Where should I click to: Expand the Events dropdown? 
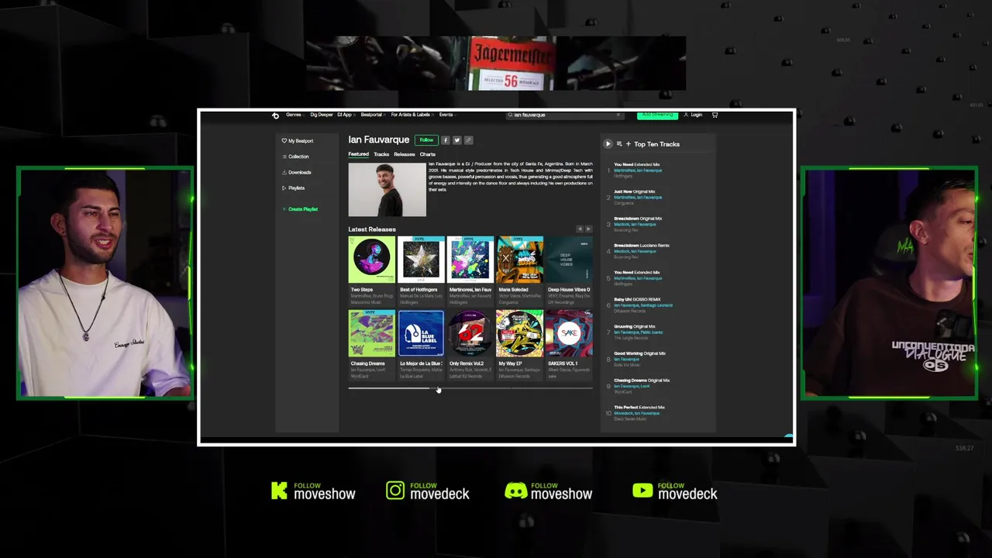click(x=447, y=115)
